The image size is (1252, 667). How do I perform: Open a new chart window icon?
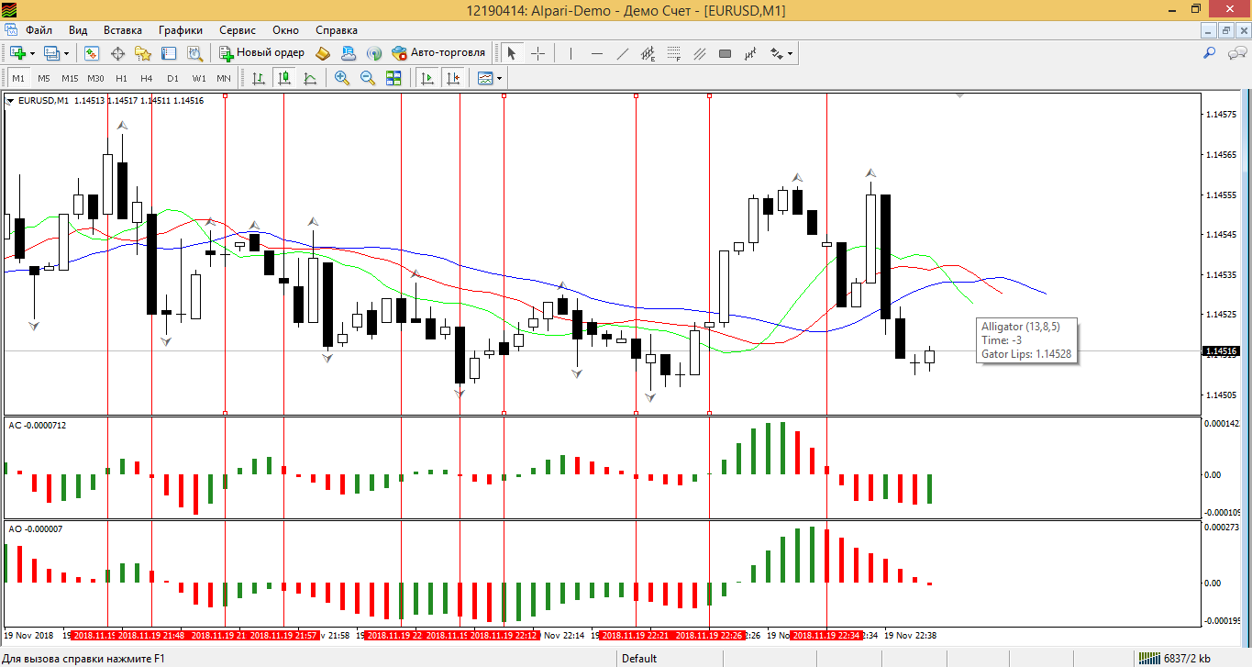tap(17, 53)
